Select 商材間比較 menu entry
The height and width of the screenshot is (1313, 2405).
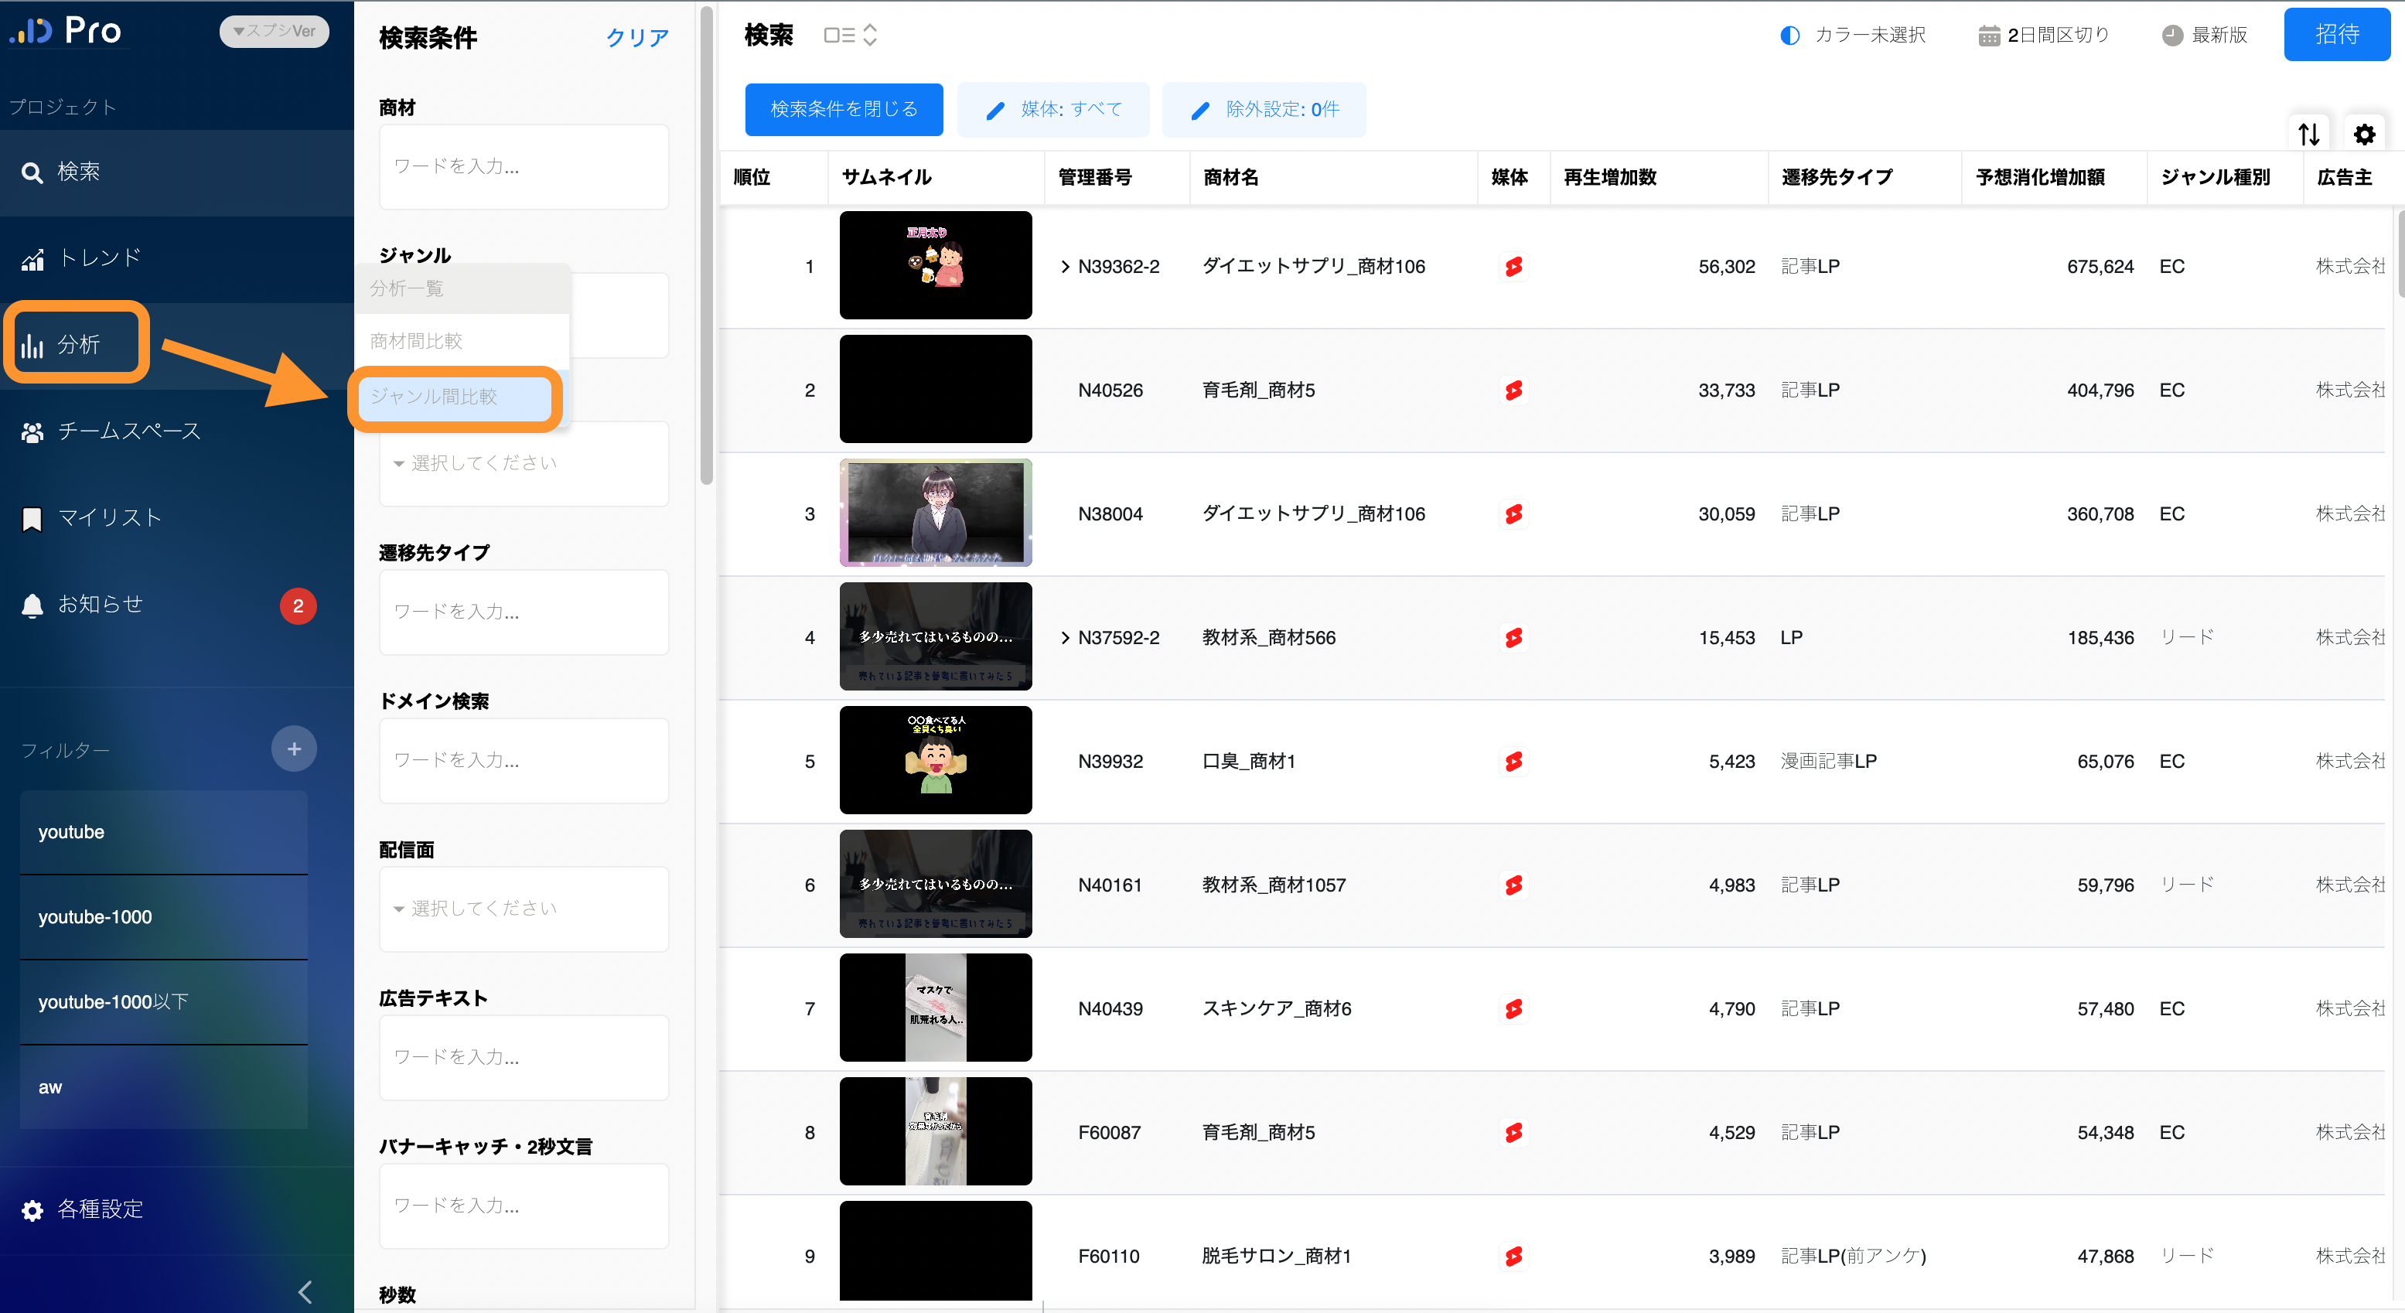click(x=416, y=341)
